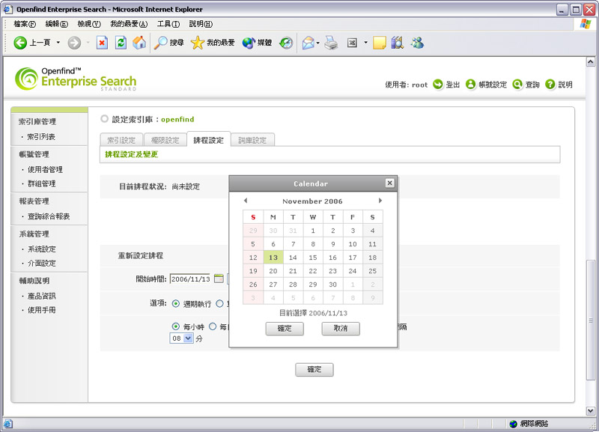Open the 檔案(F) menu

(x=25, y=24)
